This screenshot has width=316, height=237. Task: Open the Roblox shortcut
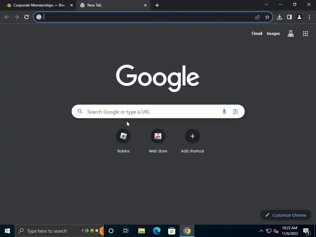123,141
